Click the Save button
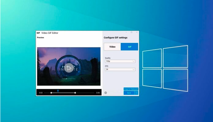The width and height of the screenshot is (213, 122). point(129,93)
